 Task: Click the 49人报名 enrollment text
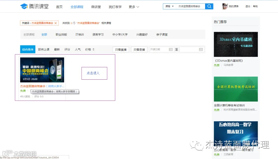(25, 97)
